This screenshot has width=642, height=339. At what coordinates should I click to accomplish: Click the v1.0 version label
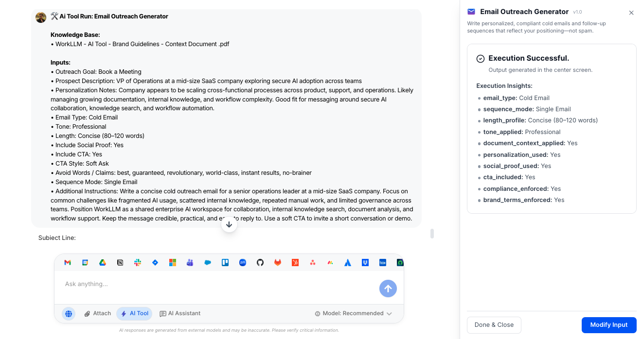[x=577, y=12]
